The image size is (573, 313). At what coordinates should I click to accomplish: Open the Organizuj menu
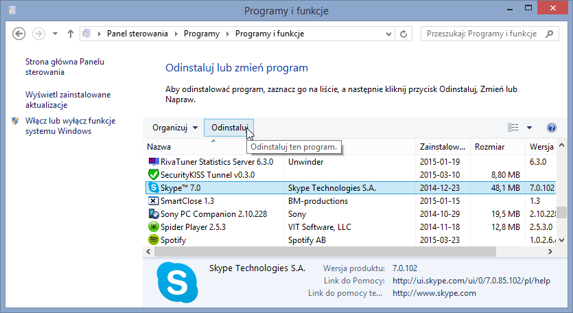tap(175, 128)
